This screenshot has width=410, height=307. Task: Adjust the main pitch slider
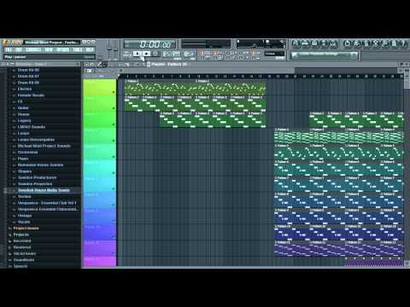(115, 49)
